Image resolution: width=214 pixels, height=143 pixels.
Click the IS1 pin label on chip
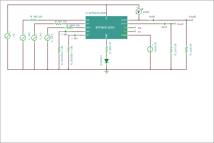point(88,35)
